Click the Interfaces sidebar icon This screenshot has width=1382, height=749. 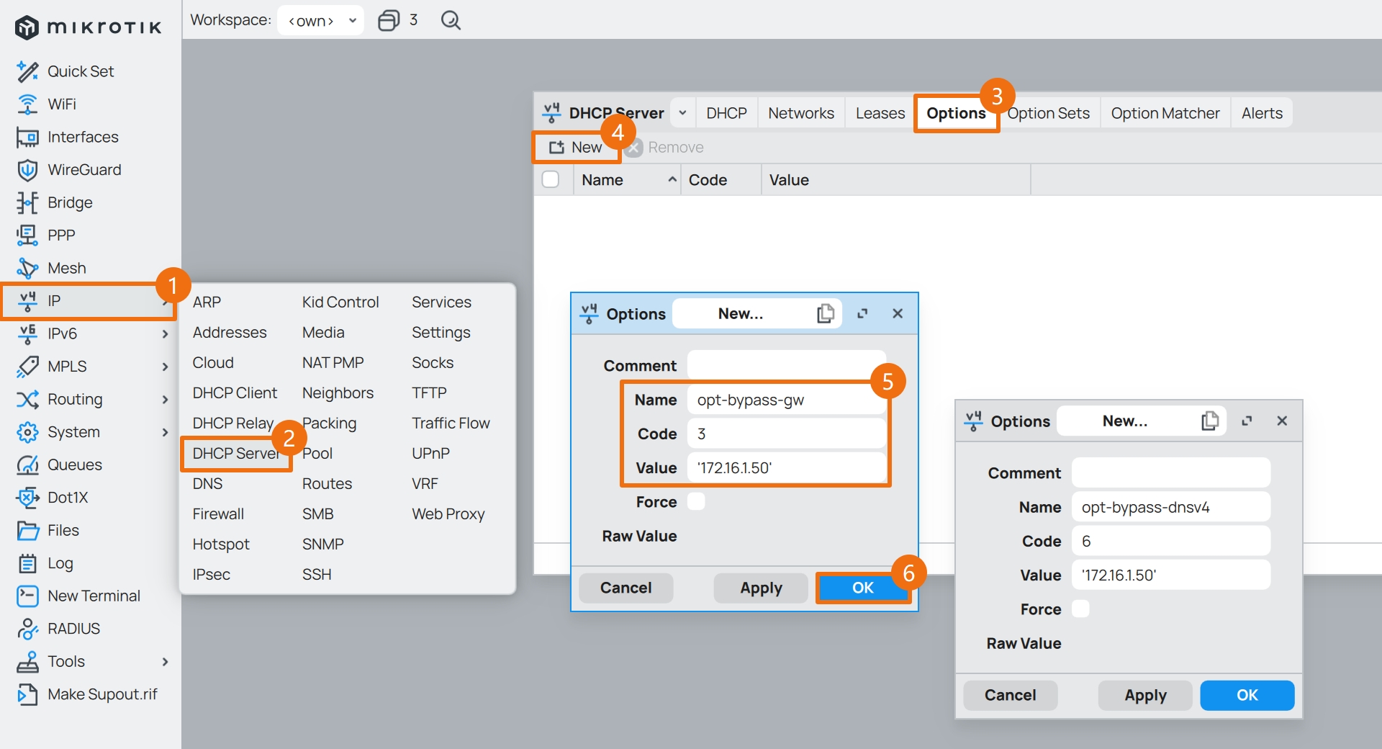[x=27, y=137]
